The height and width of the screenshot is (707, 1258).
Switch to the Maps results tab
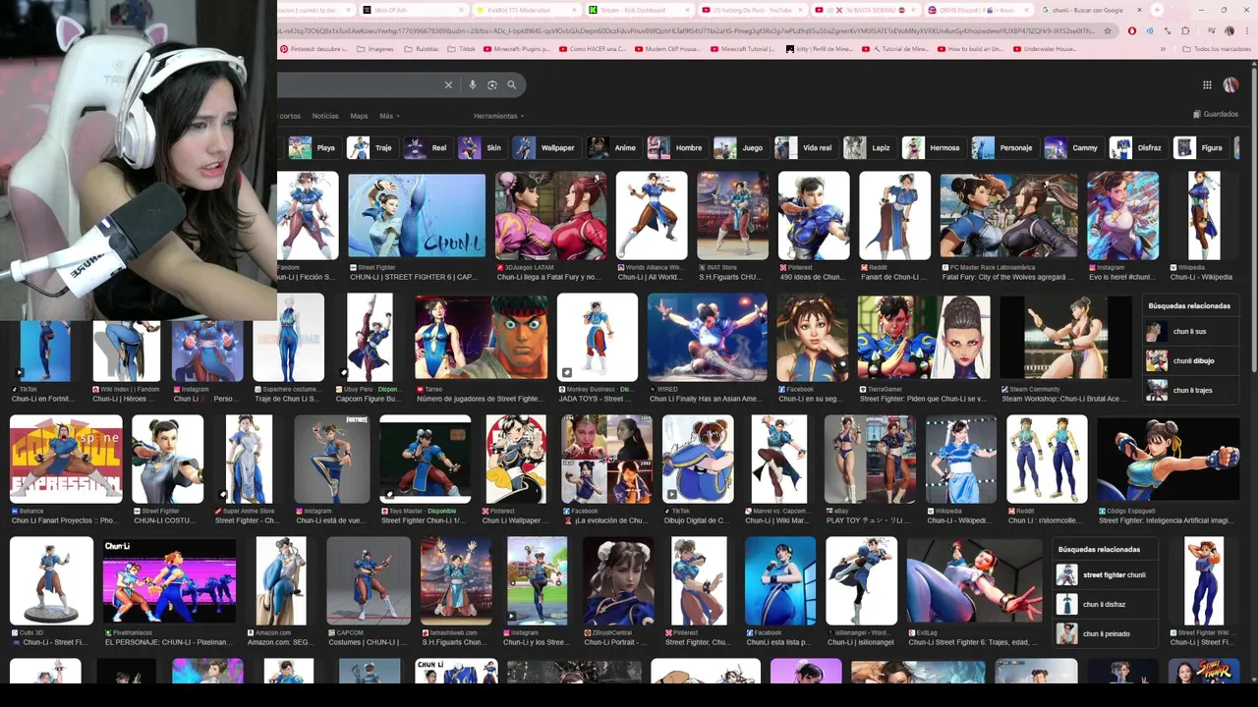359,116
